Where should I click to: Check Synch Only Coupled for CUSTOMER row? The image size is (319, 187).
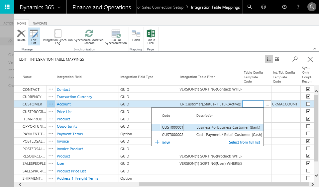click(x=308, y=104)
